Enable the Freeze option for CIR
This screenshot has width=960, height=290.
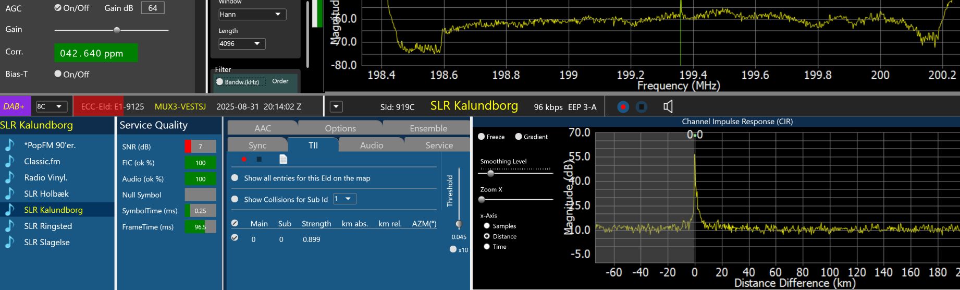tap(482, 137)
